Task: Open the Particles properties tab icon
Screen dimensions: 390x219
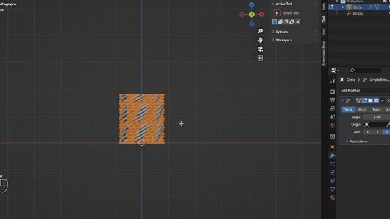Action: tap(332, 164)
